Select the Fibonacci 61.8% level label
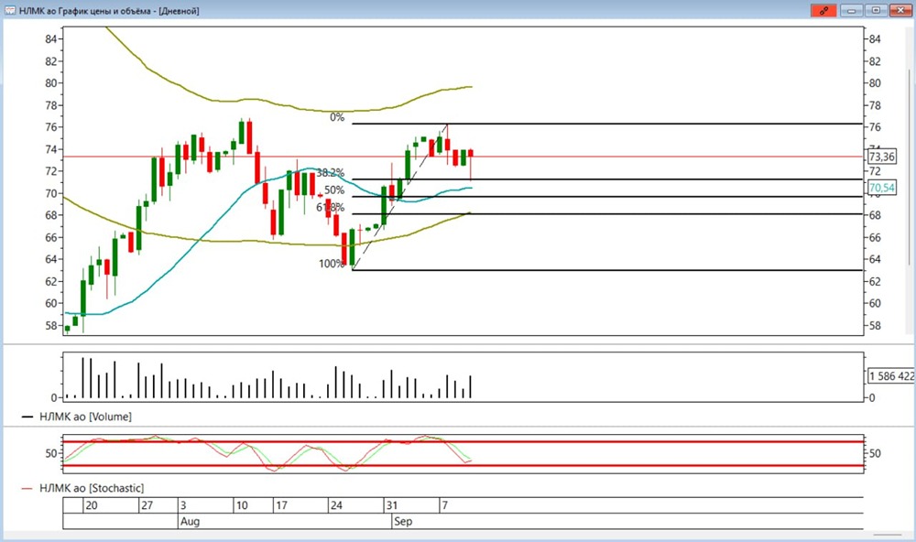 pos(330,207)
